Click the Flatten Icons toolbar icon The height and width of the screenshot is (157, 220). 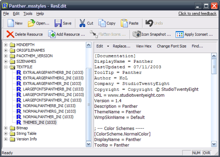pos(94,34)
